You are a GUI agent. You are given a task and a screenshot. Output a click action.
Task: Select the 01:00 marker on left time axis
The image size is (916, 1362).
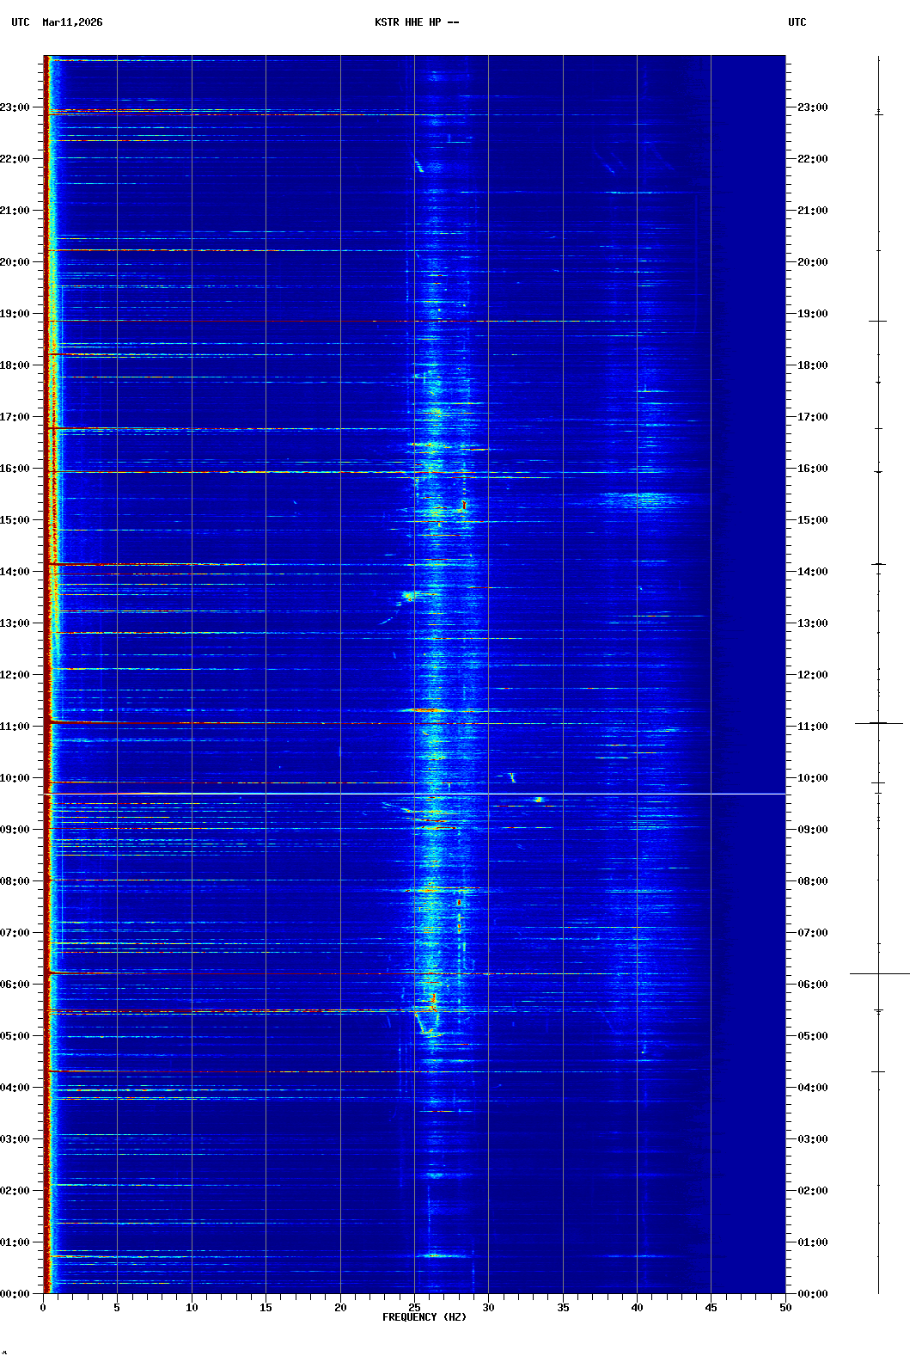[15, 1242]
